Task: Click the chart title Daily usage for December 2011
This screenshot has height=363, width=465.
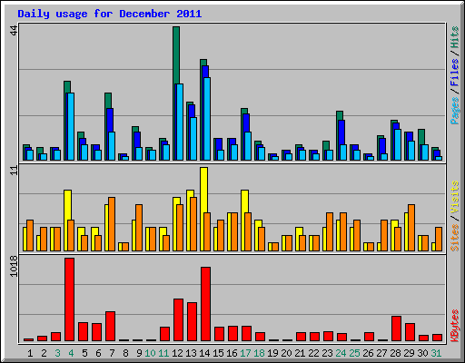Action: (110, 14)
